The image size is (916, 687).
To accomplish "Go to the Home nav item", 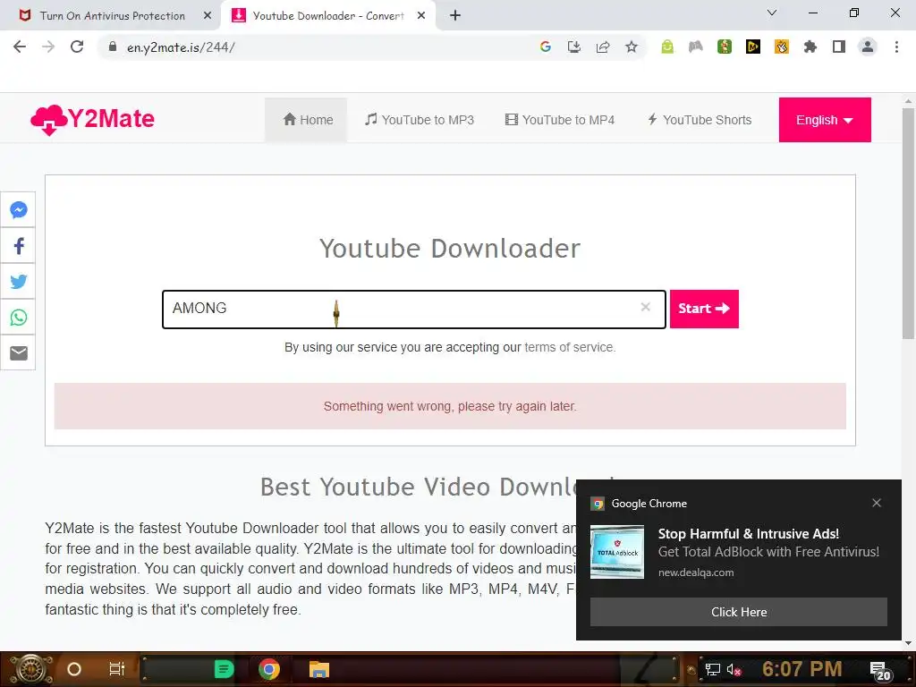I will [308, 120].
